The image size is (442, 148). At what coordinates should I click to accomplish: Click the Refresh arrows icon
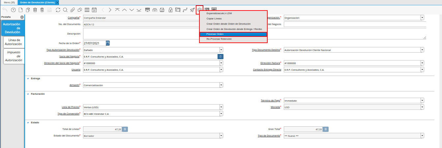(x=58, y=10)
